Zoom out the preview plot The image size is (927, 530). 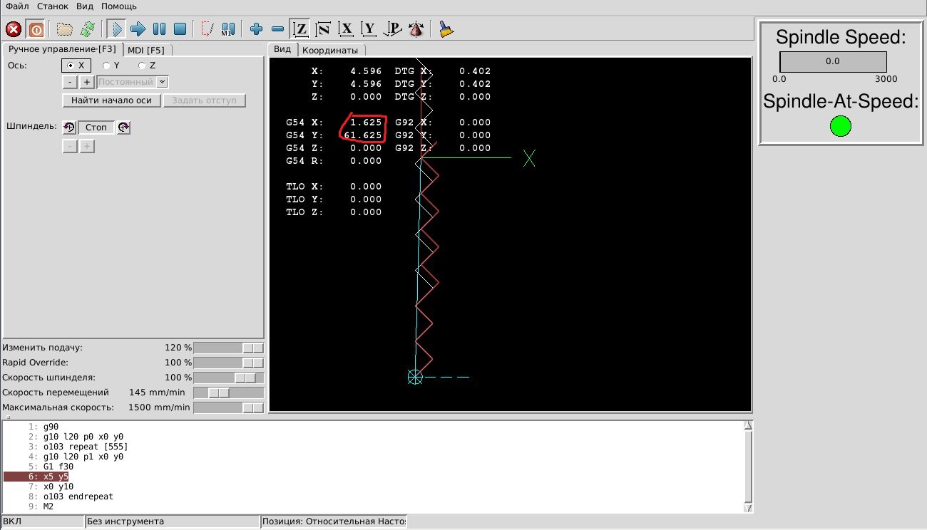tap(278, 29)
